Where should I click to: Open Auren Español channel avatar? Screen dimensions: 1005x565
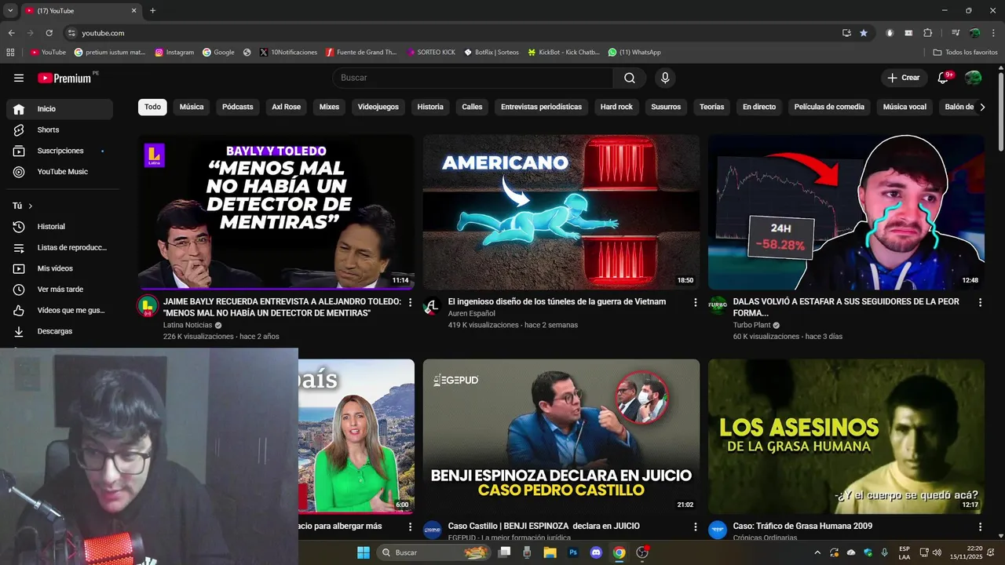(432, 306)
